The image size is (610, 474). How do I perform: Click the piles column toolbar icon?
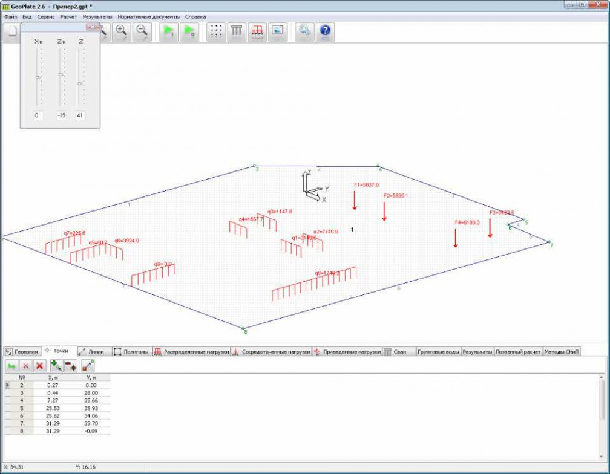237,31
